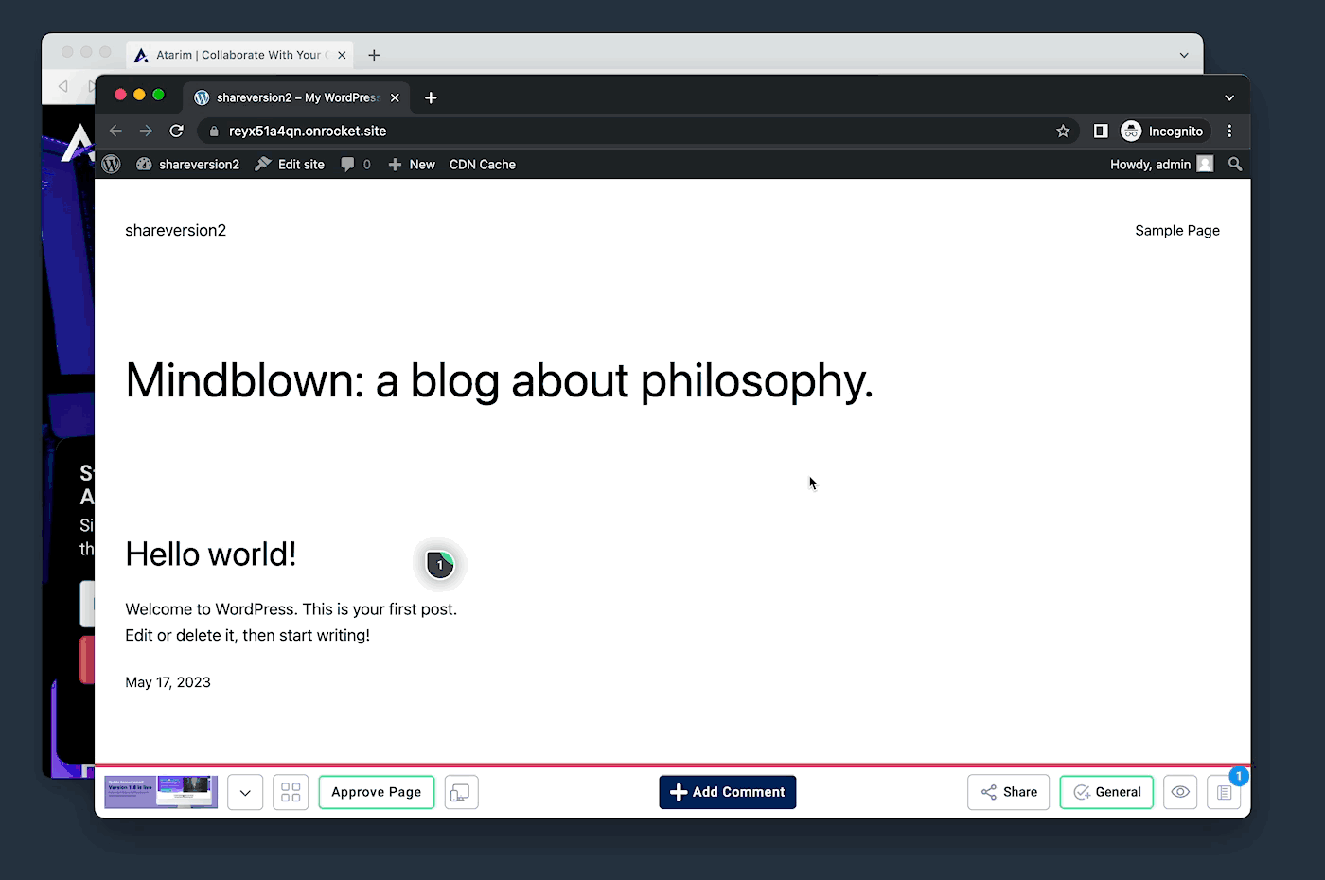This screenshot has height=880, width=1325.
Task: Open the pages grid view icon
Action: [x=291, y=792]
